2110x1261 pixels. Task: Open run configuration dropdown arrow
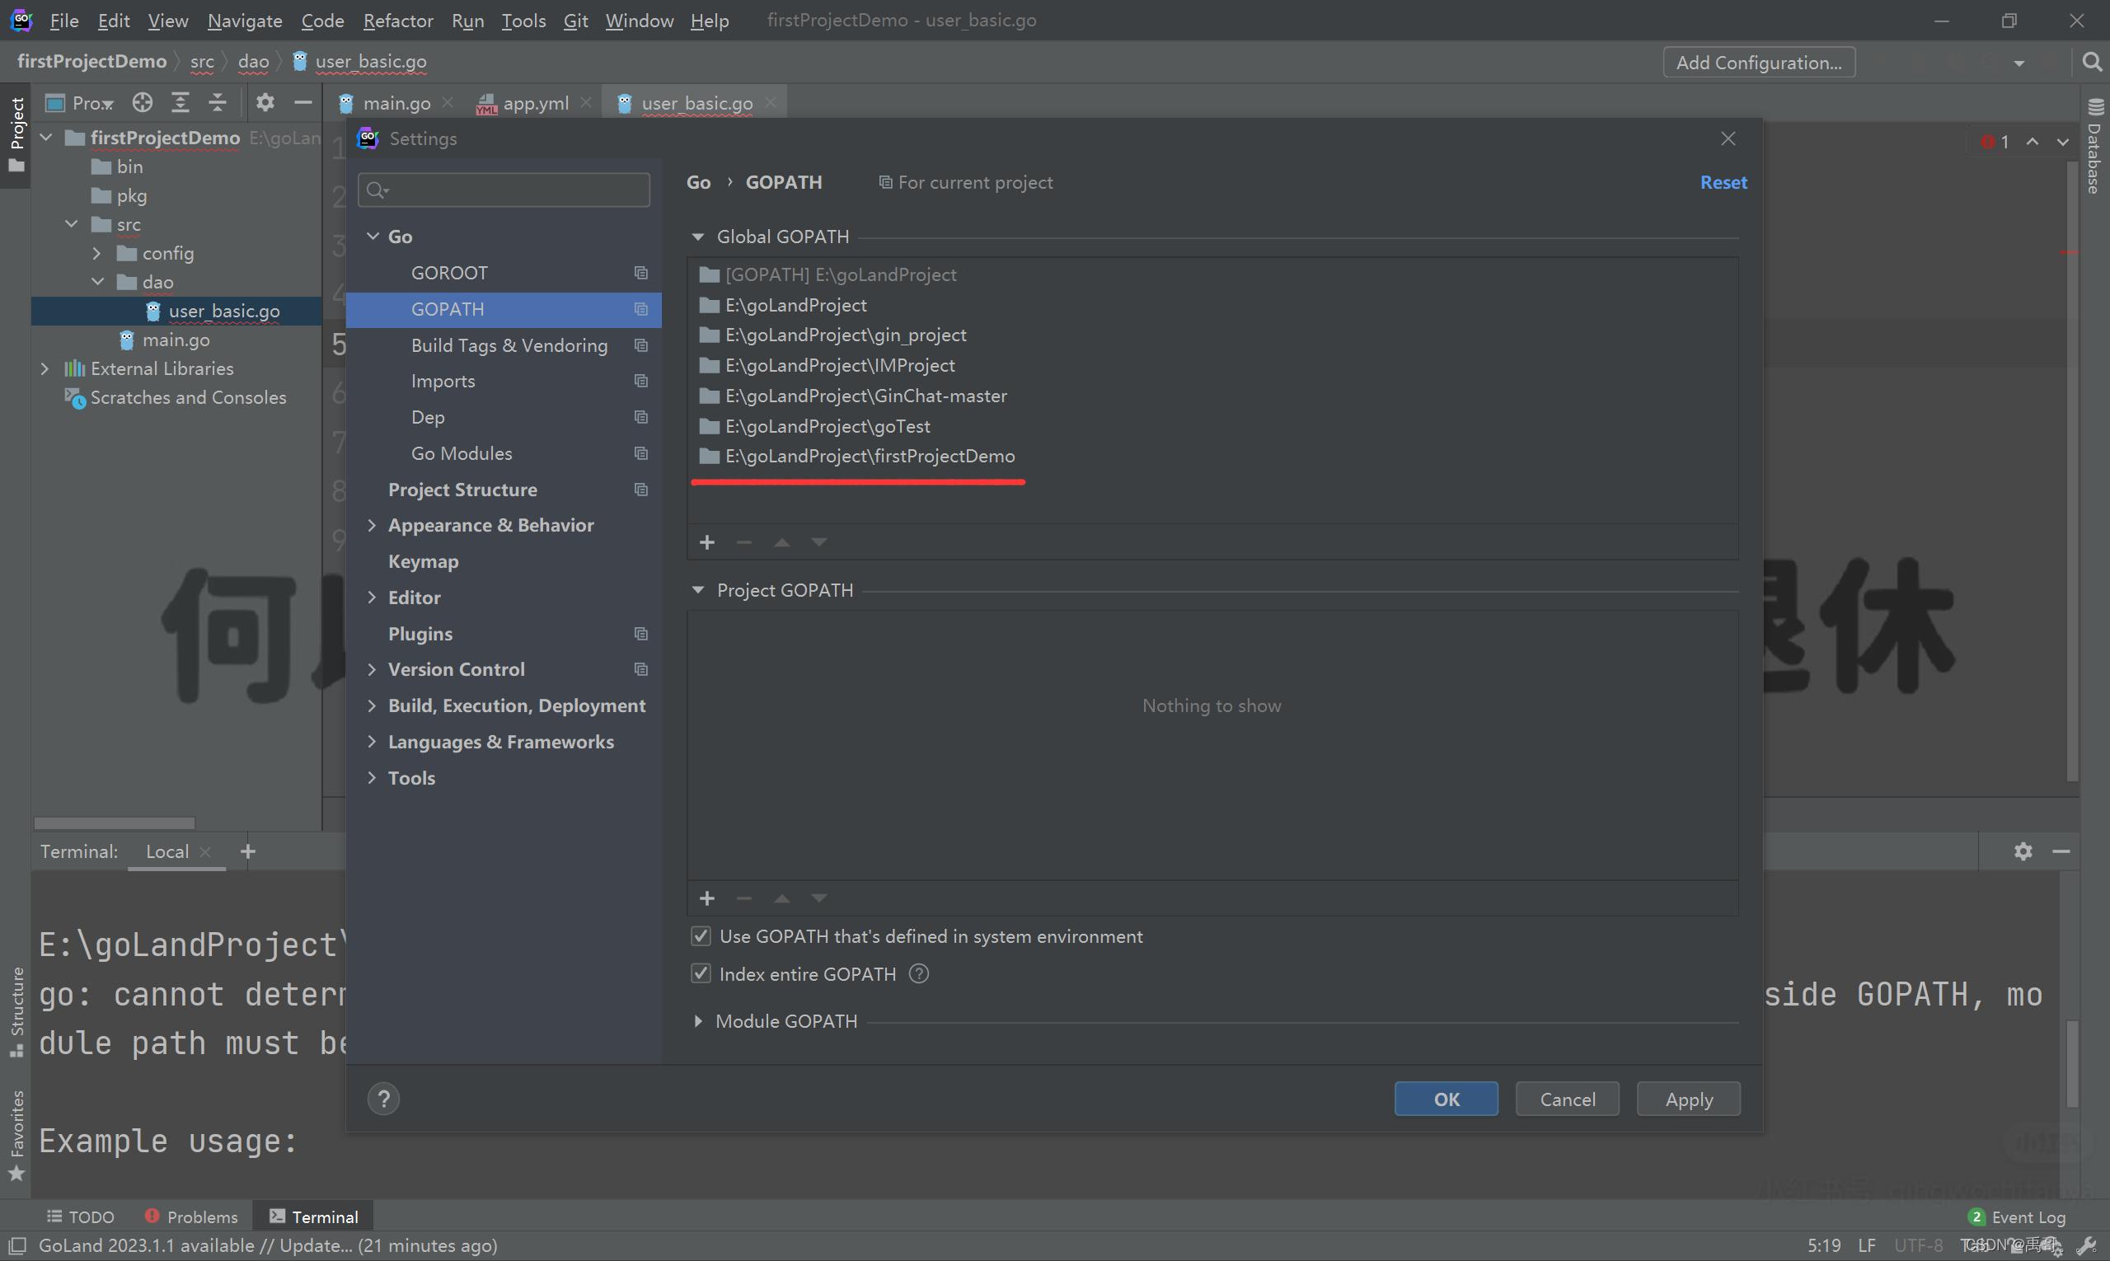(2019, 63)
